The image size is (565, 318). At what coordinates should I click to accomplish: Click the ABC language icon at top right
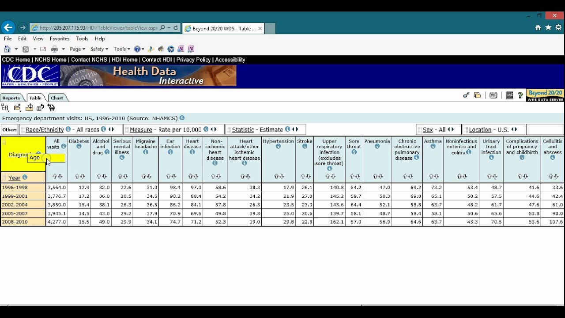pos(509,95)
